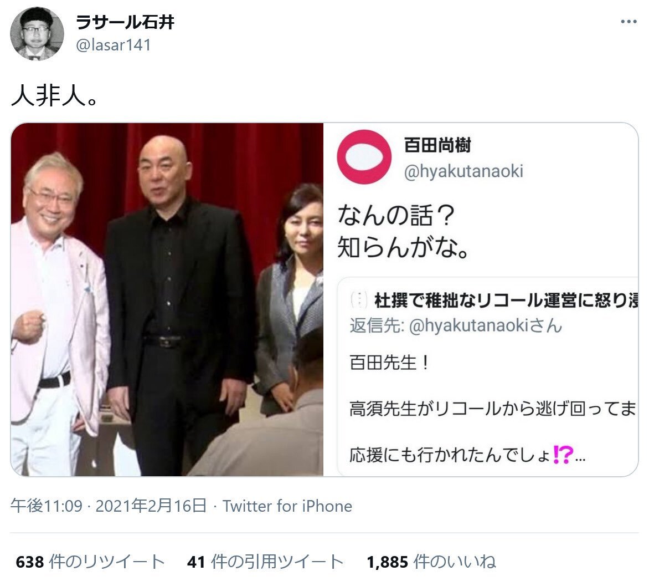Screen dimensions: 649x581
Task: View the 638 件のリツイート list
Action: tap(91, 562)
